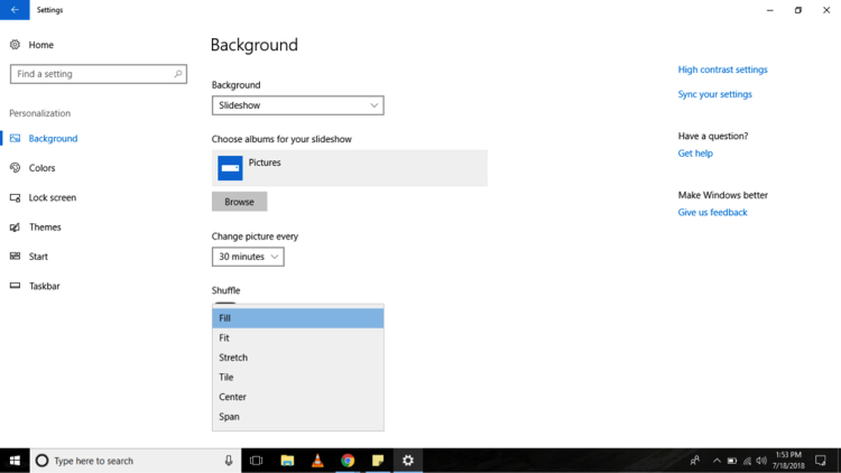Screen dimensions: 841x473
Task: Click the Background section in sidebar
Action: 53,138
